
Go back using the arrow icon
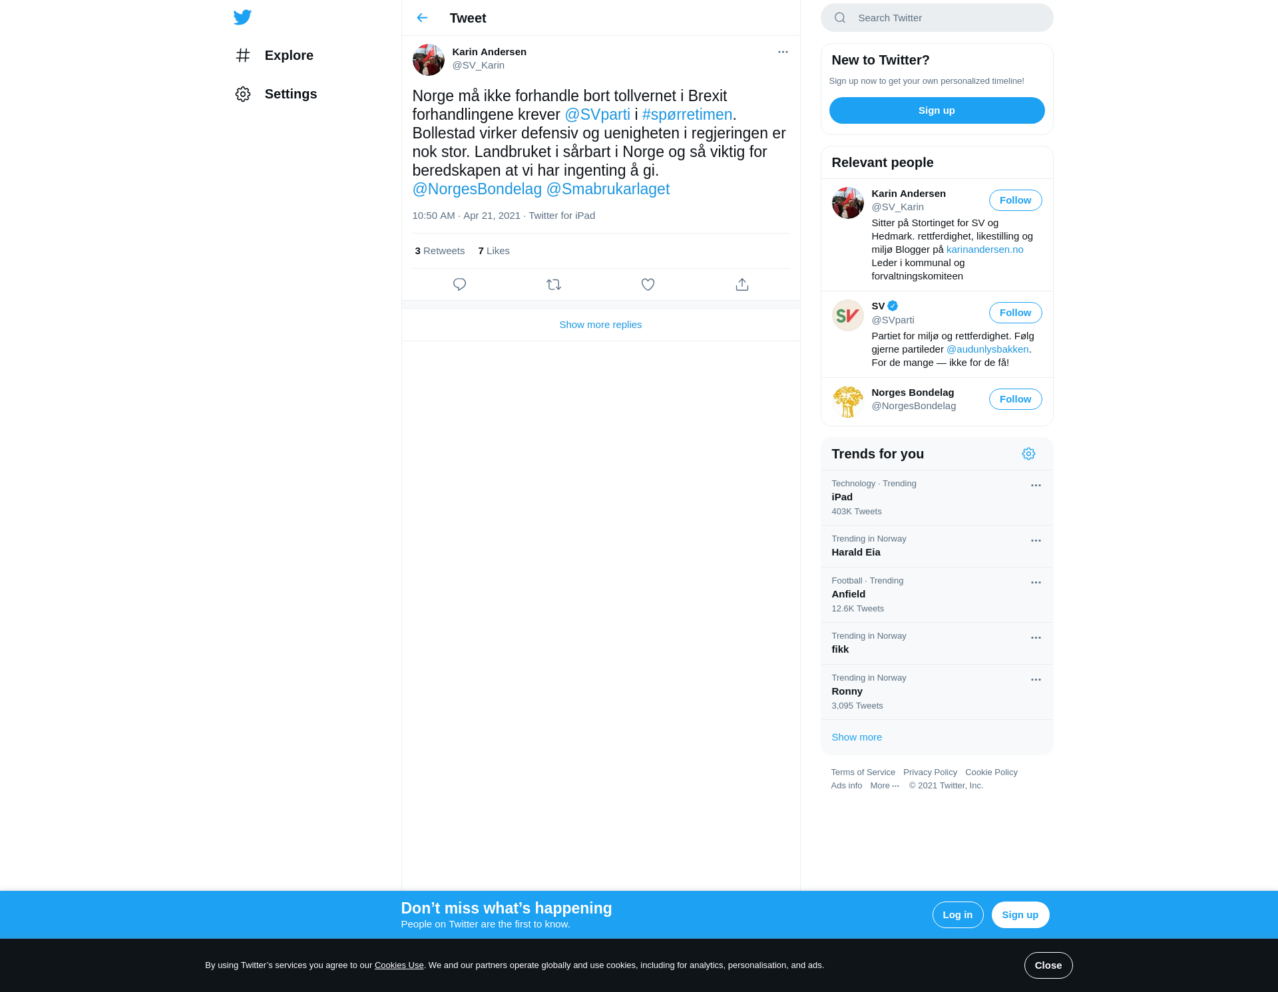[x=422, y=18]
